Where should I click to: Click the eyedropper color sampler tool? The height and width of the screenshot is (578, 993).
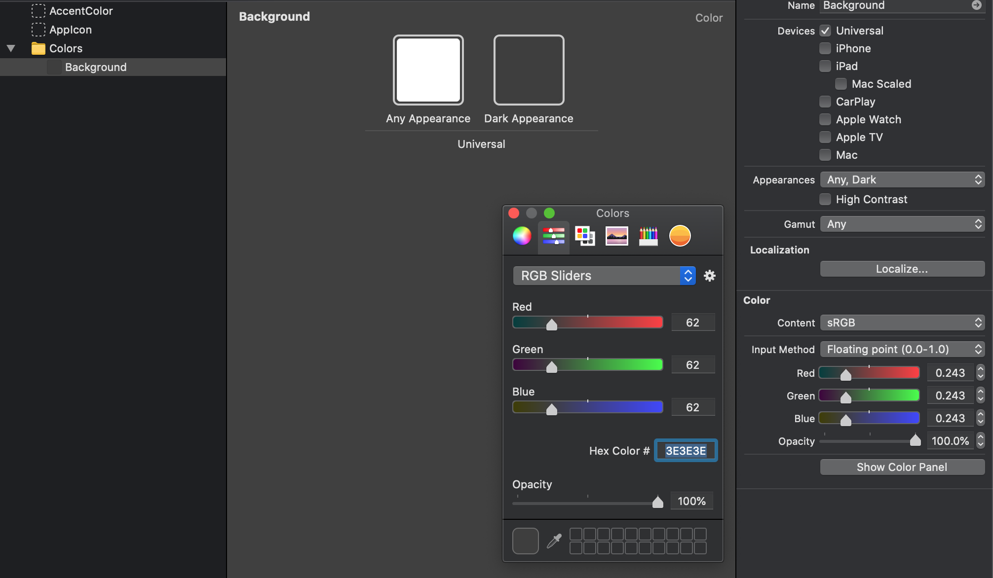click(554, 541)
